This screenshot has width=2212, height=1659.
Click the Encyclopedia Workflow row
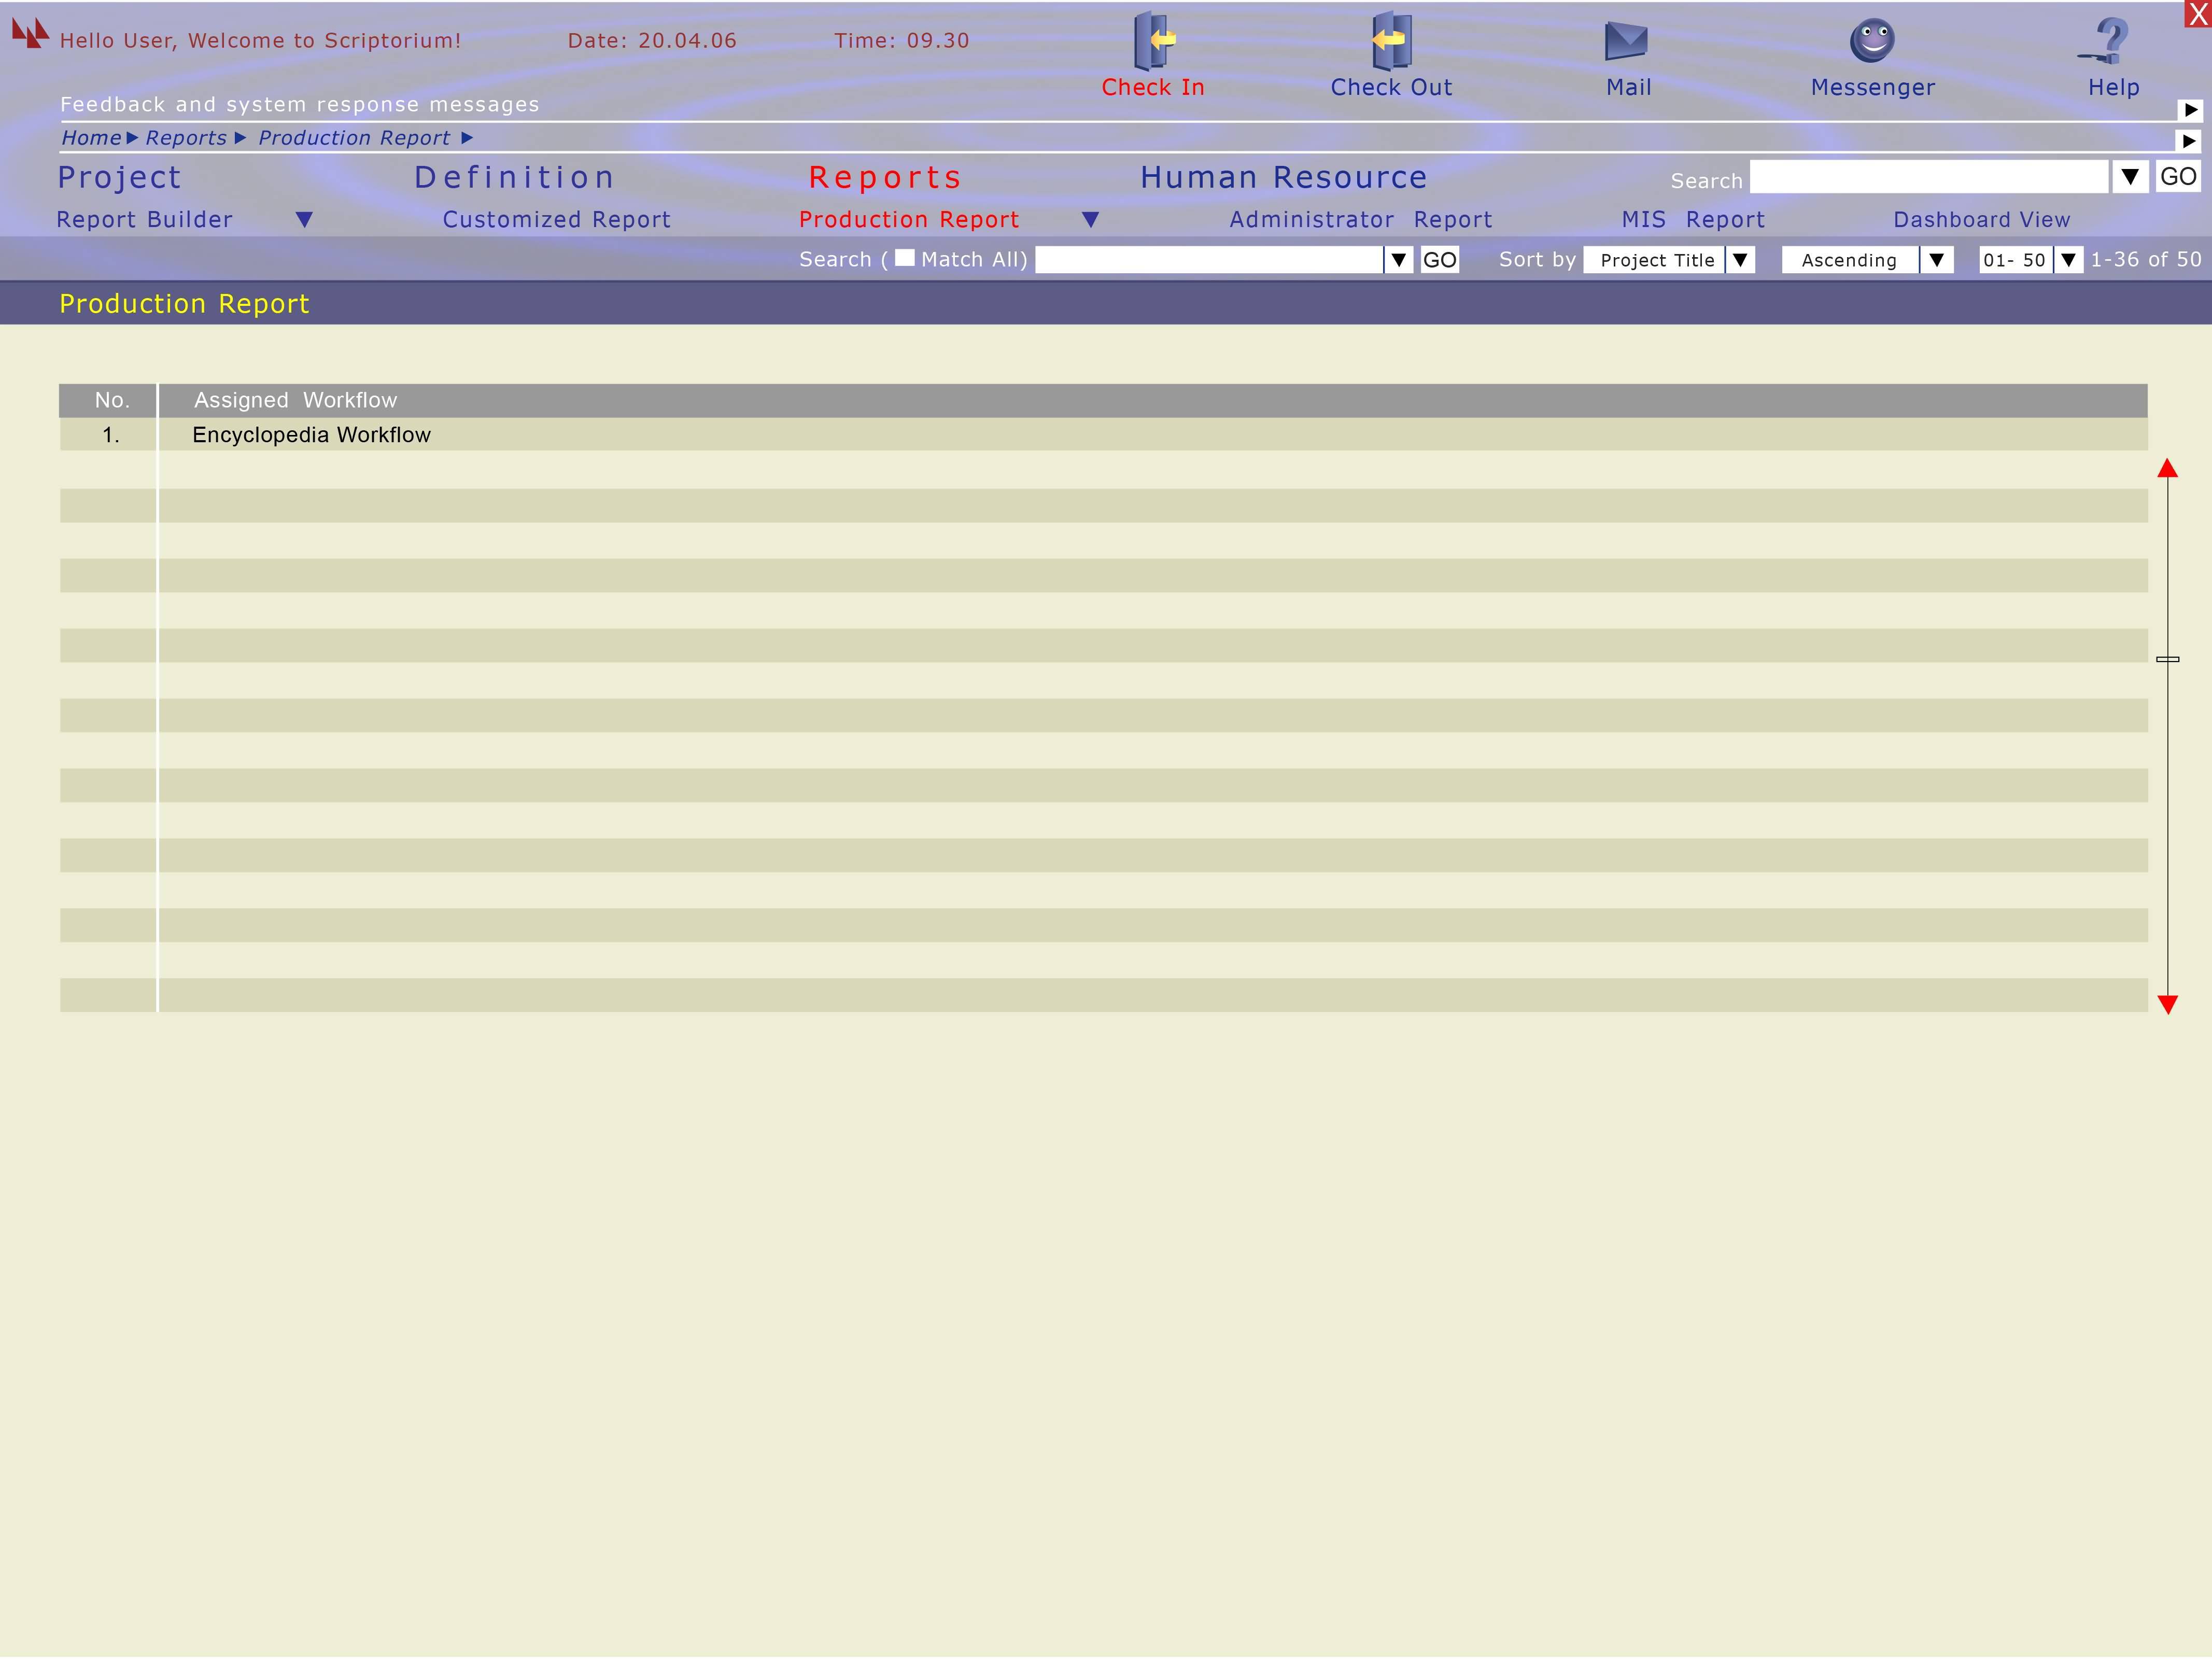click(311, 435)
